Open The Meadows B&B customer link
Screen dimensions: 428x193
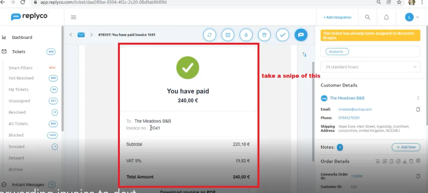point(347,98)
